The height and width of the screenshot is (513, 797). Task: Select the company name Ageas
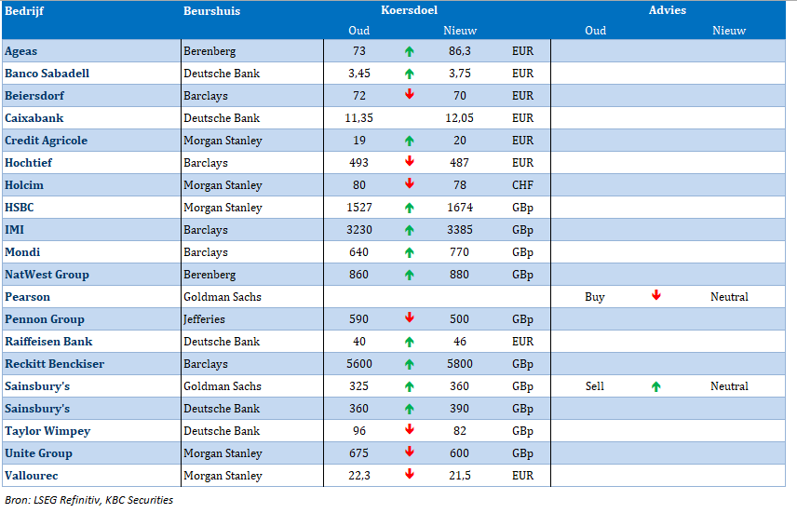tap(20, 51)
